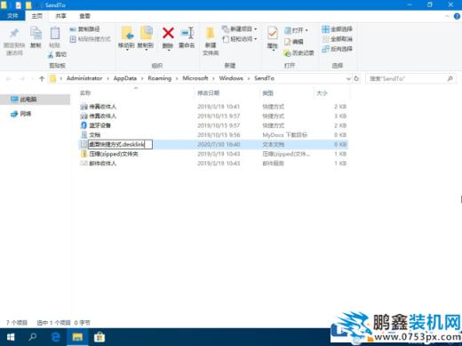This screenshot has width=462, height=346.
Task: Click the Up one level arrow
Action: (x=42, y=78)
